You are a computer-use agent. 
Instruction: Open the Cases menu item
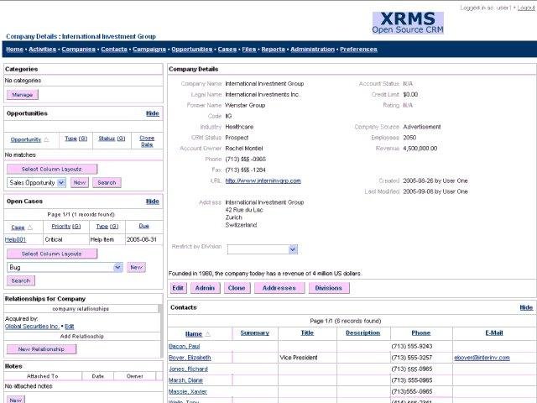point(227,50)
